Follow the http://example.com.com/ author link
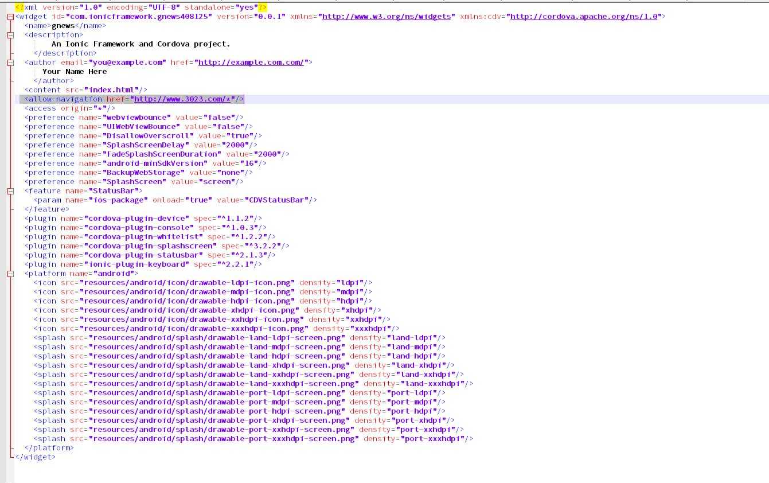 click(x=251, y=63)
